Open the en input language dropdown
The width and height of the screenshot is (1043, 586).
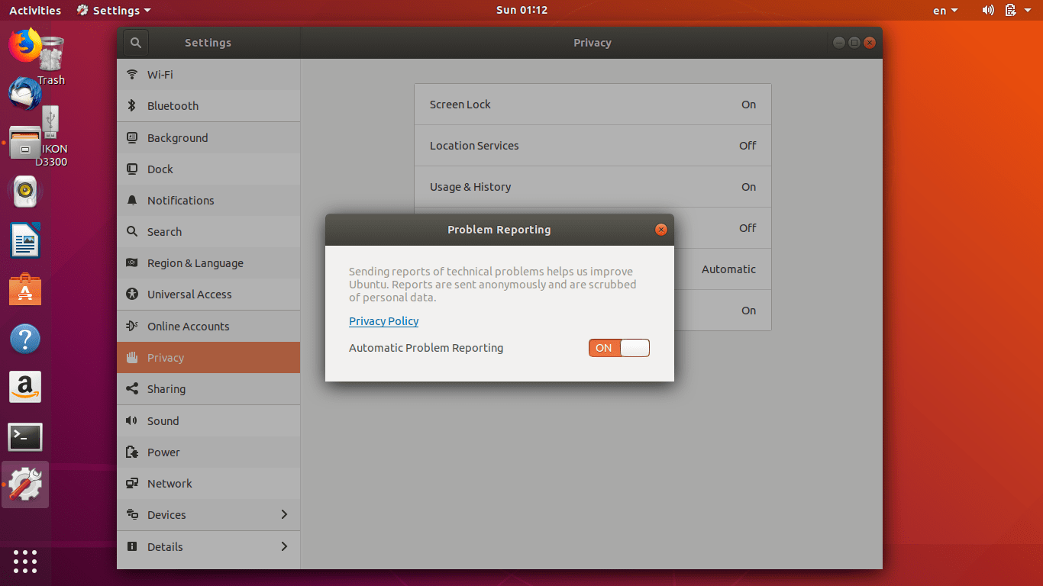pyautogui.click(x=945, y=11)
